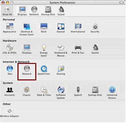Open the International preference pane

tap(78, 28)
